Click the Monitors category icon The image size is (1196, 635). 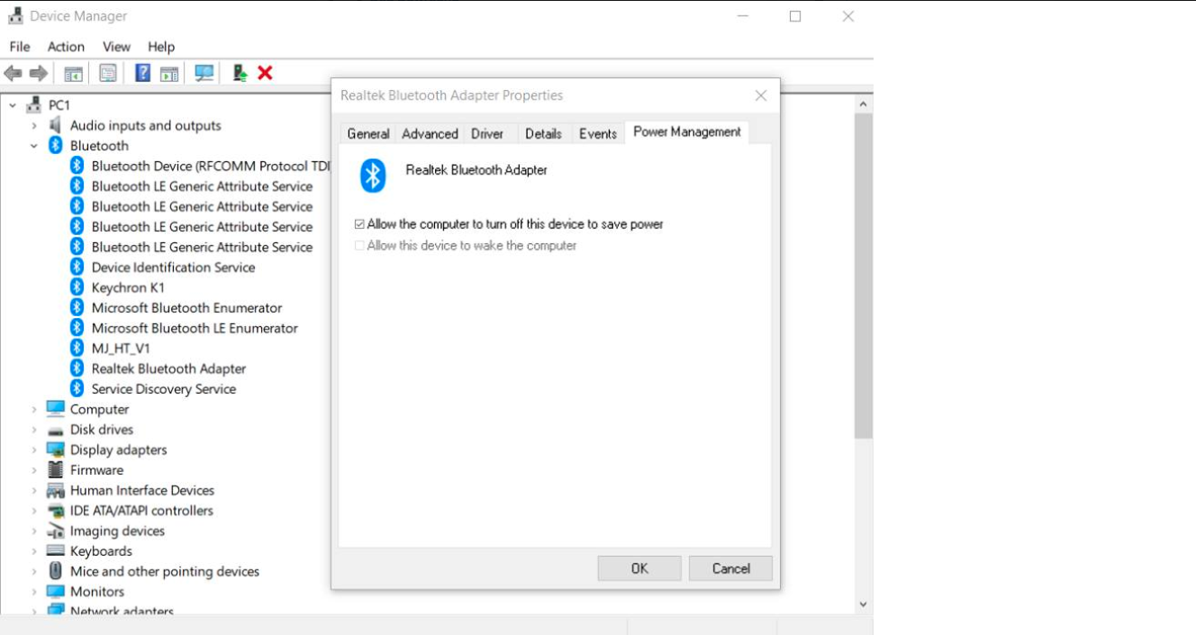[55, 592]
